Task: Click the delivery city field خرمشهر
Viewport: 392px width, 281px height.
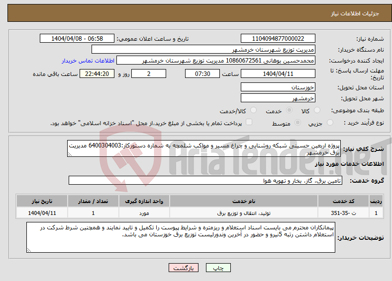Action: pyautogui.click(x=278, y=98)
